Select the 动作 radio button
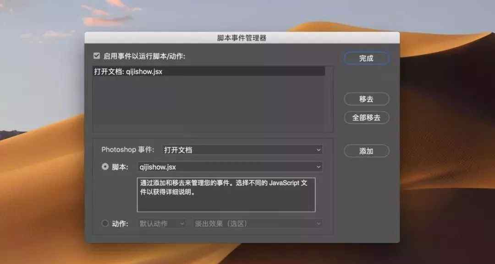Screen dimensions: 495x264 click(x=105, y=223)
